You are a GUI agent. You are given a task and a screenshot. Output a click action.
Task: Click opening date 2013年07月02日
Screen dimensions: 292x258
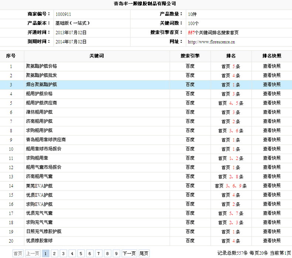(x=71, y=33)
